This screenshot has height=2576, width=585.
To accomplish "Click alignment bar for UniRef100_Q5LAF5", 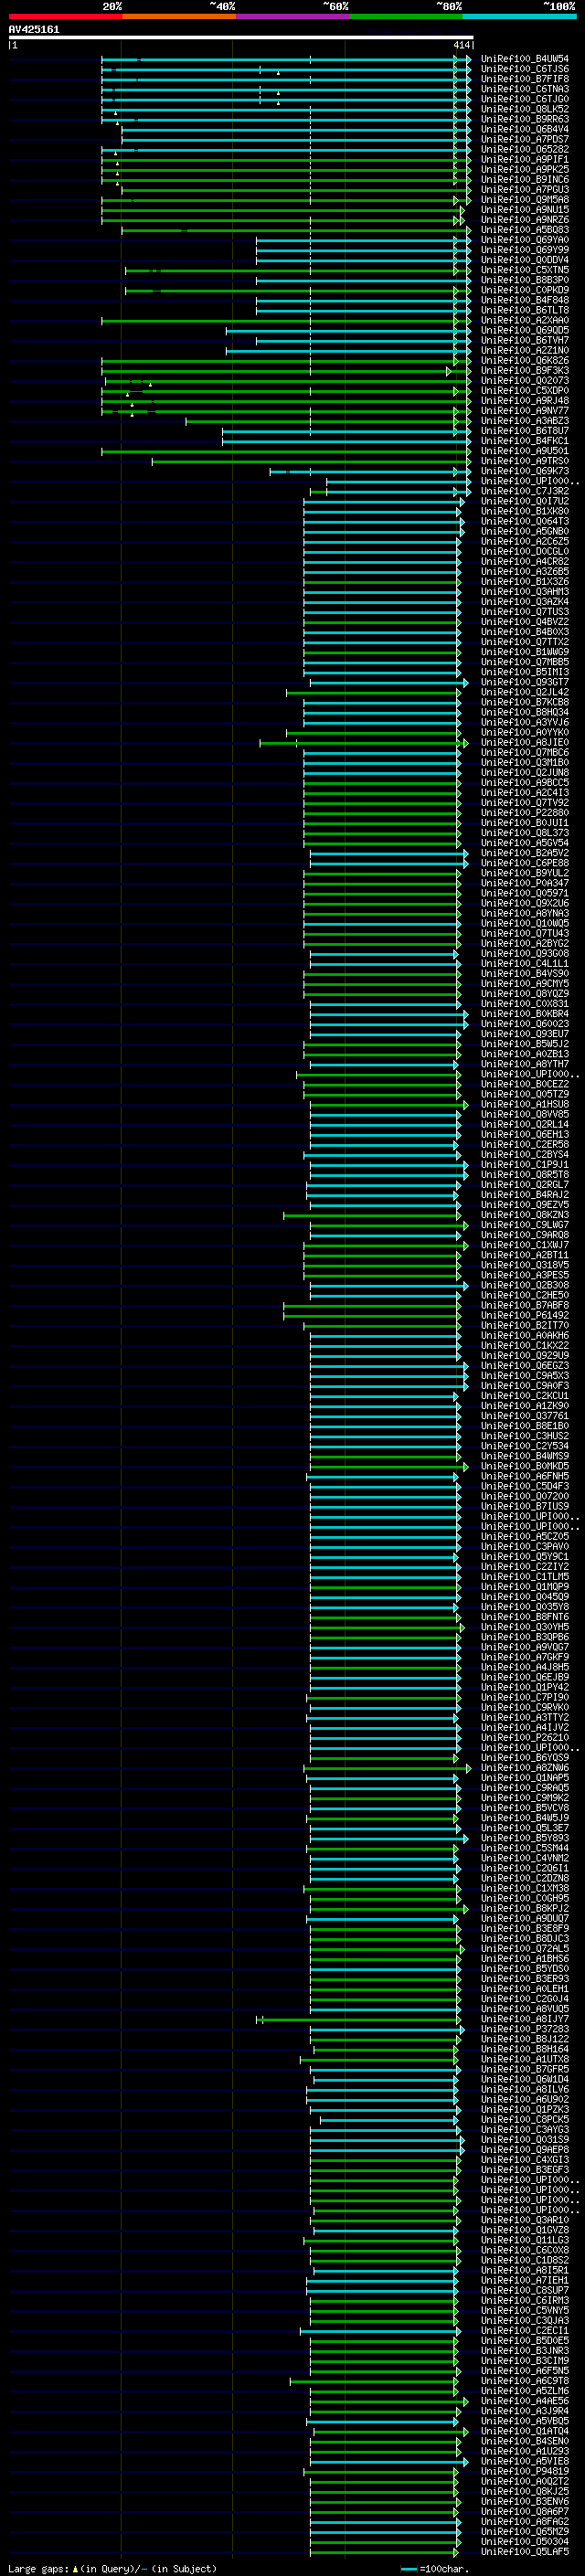I will coord(386,2553).
